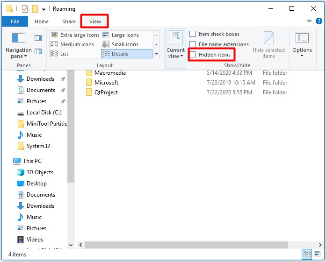Switch to the Share ribbon tab
Viewport: 326px width, 262px height.
pos(69,21)
